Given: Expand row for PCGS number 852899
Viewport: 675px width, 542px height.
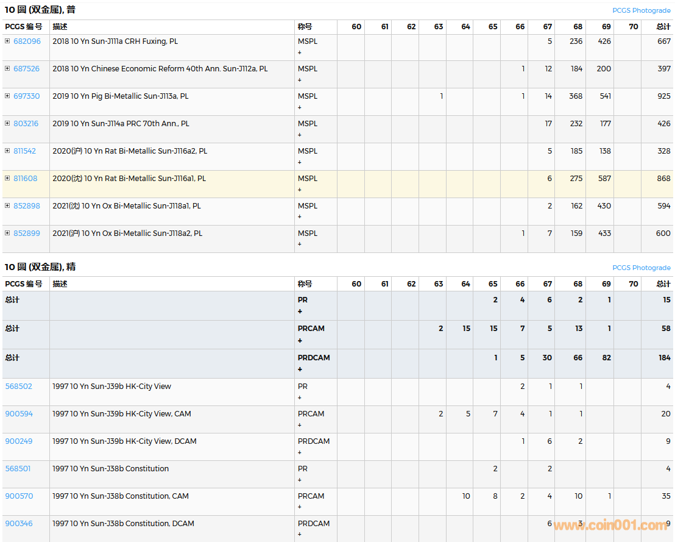Looking at the screenshot, I should coord(7,234).
